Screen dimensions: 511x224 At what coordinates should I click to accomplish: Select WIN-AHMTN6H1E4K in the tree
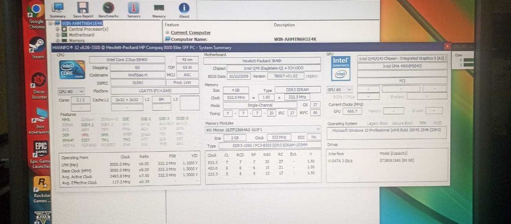tap(82, 23)
